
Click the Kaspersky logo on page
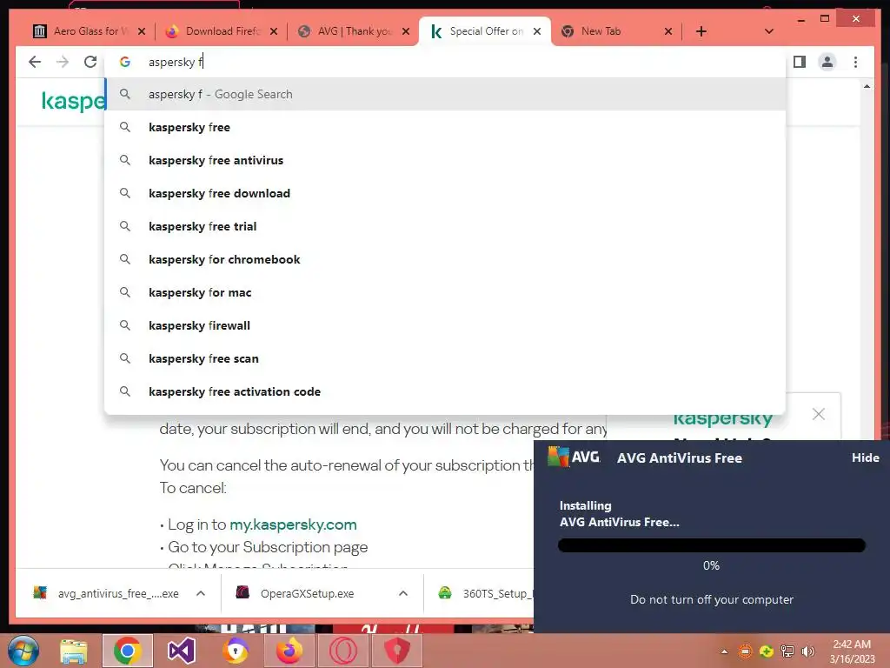(74, 101)
